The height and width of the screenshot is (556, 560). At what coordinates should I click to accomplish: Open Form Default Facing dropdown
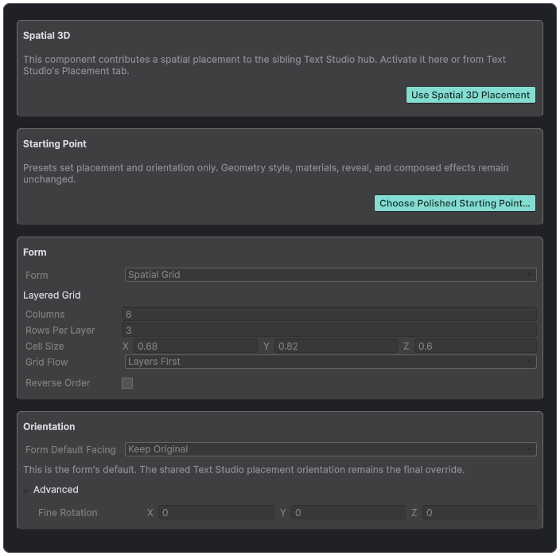tap(330, 449)
